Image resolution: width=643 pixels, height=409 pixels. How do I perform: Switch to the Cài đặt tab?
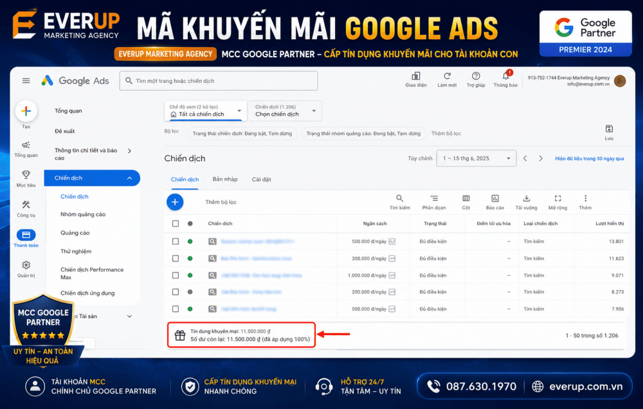point(261,179)
